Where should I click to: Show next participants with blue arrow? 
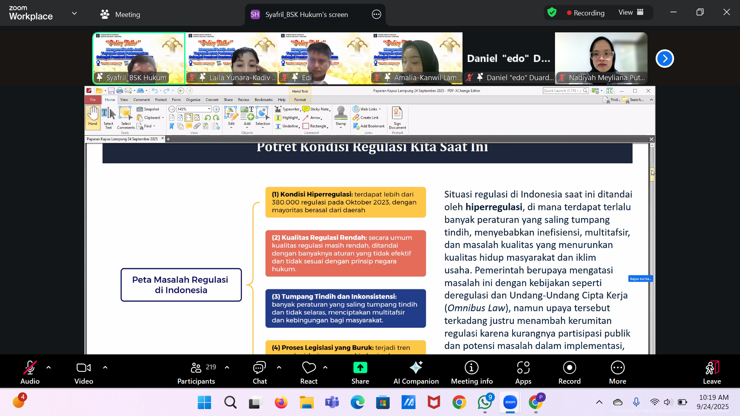[x=664, y=59]
